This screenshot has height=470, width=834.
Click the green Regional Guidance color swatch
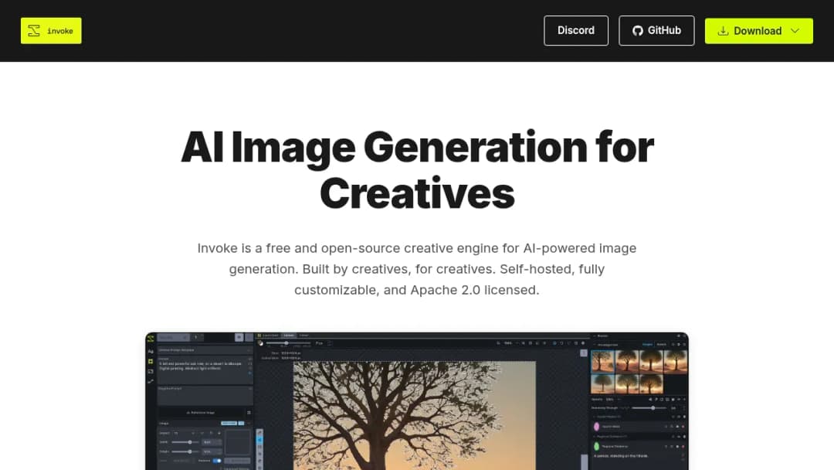(x=596, y=446)
